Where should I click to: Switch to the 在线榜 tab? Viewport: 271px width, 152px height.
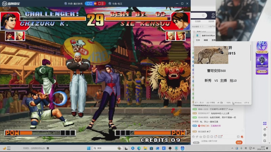198,21
